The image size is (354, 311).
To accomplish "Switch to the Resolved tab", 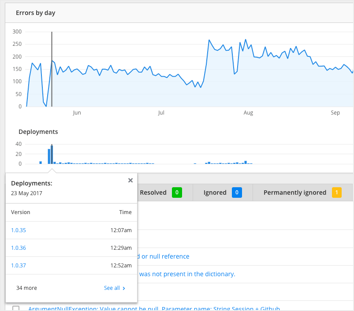I will point(153,193).
